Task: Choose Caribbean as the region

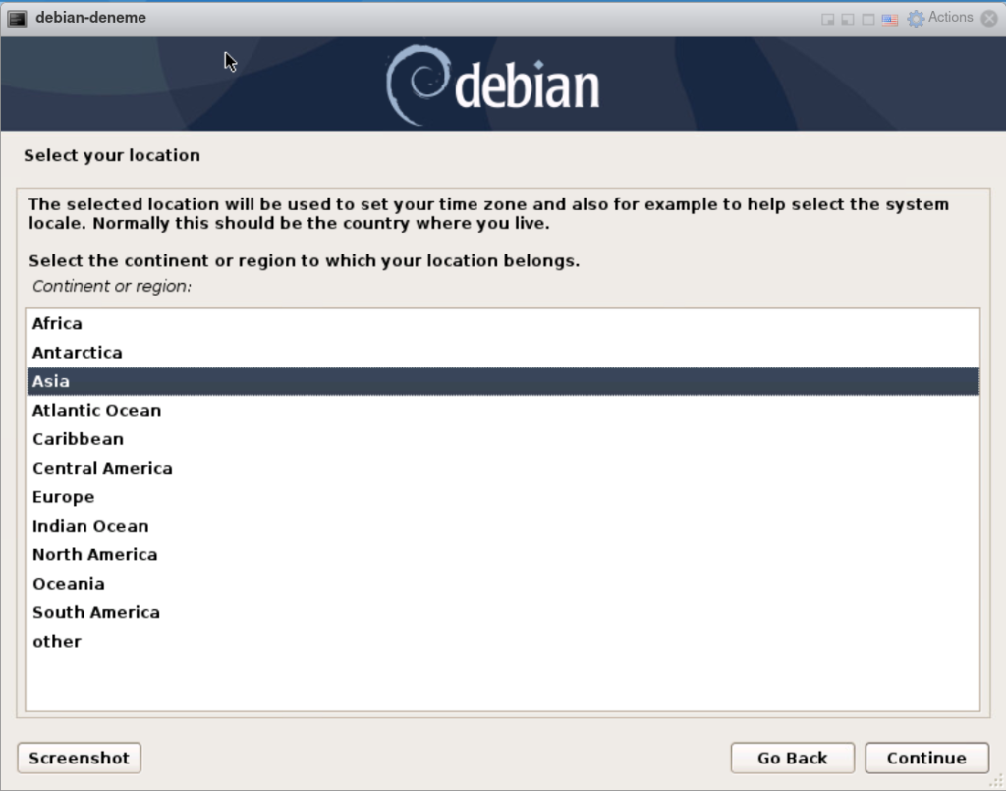Action: [503, 439]
